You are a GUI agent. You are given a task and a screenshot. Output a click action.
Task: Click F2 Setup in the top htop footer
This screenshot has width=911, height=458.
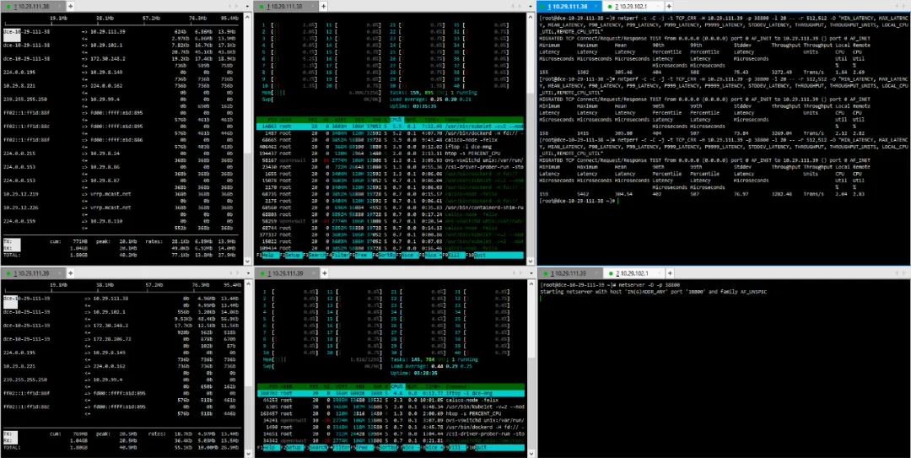294,256
